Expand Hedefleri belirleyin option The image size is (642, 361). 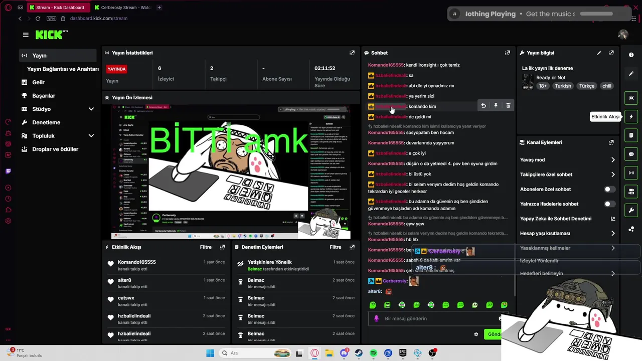[x=568, y=274]
